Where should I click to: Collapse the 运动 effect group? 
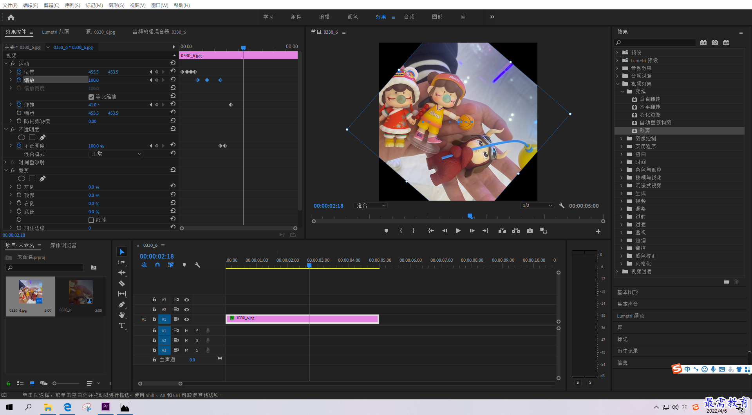[6, 63]
